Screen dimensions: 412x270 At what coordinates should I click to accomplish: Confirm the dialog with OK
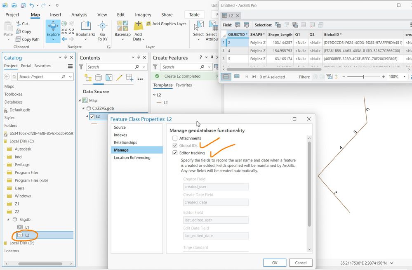pyautogui.click(x=275, y=263)
